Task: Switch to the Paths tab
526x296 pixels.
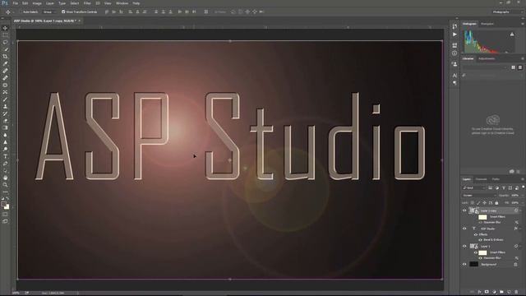Action: [x=496, y=179]
